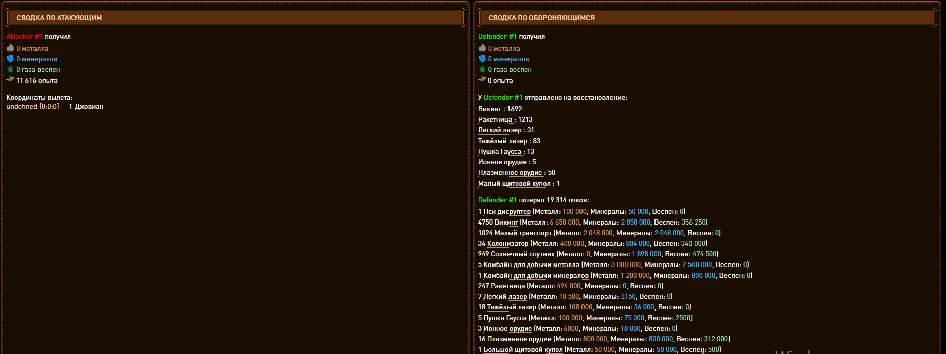Click the Комбайн для добычи минералов link
The width and height of the screenshot is (946, 354).
pos(536,276)
